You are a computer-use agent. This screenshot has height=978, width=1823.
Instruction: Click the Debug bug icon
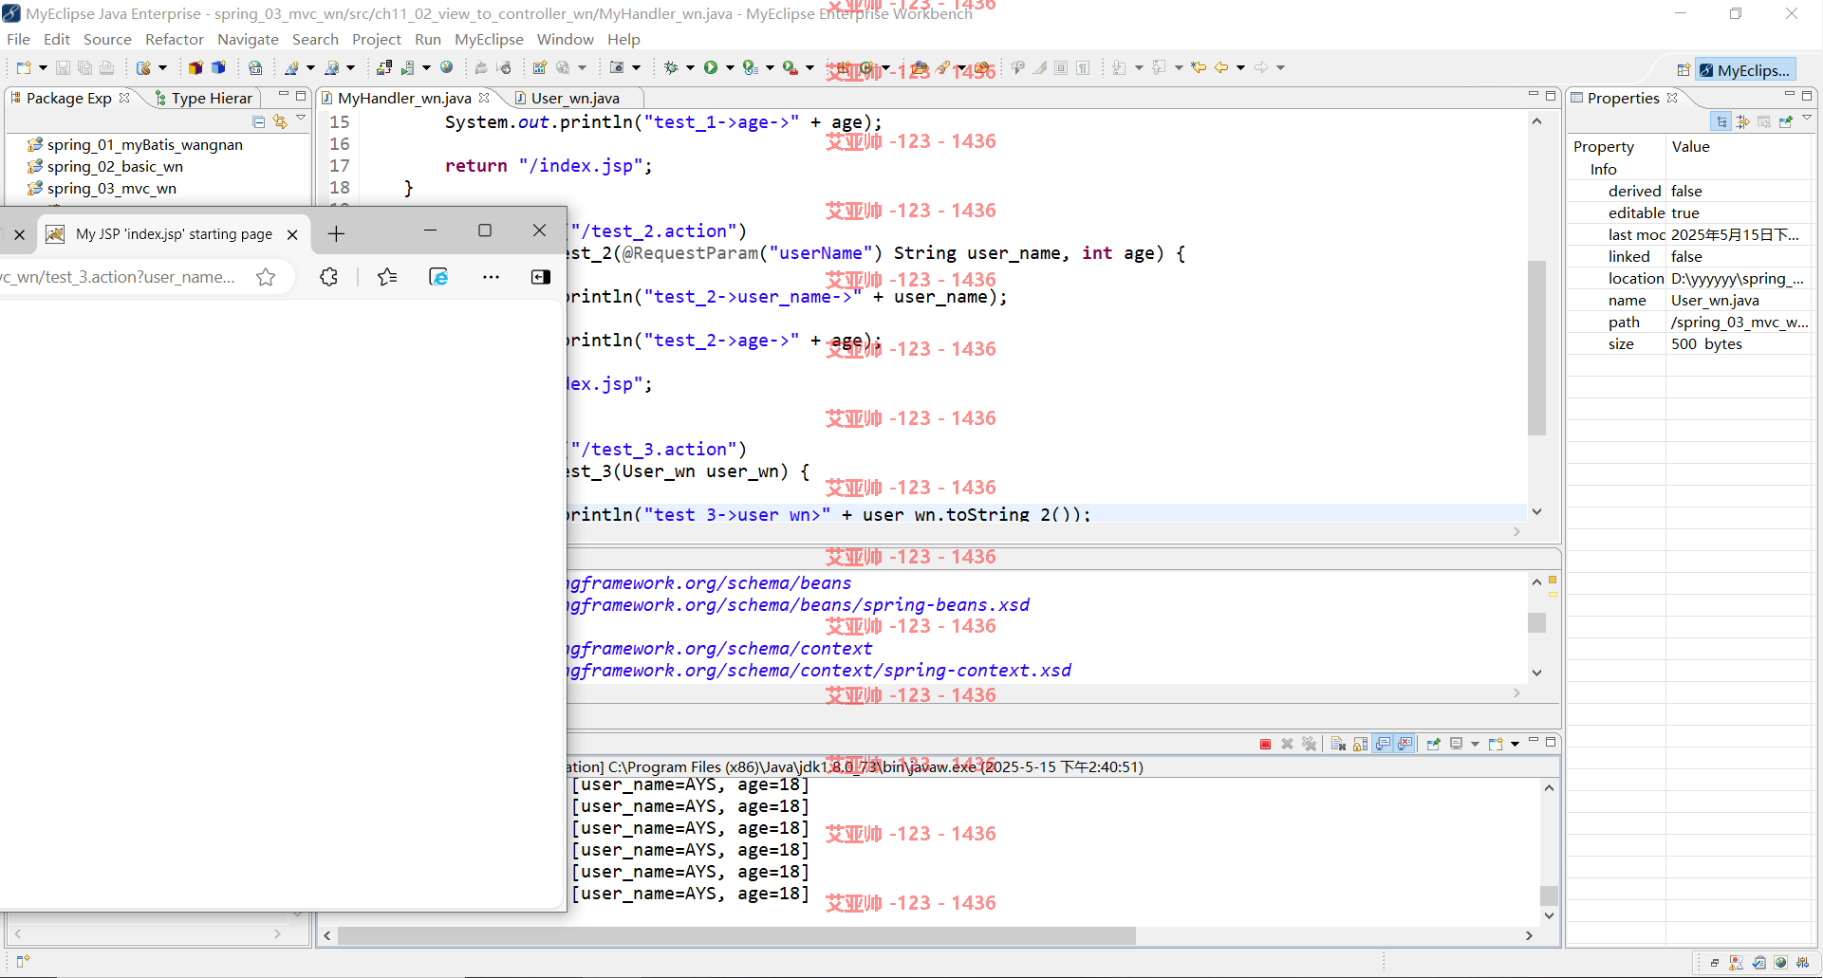[x=671, y=67]
